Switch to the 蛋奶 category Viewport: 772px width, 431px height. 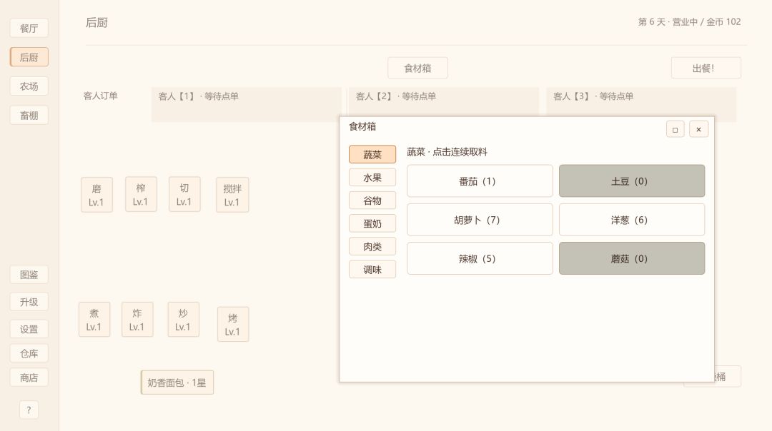(x=372, y=223)
